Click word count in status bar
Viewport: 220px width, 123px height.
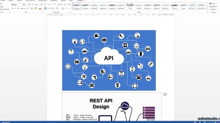[6, 122]
